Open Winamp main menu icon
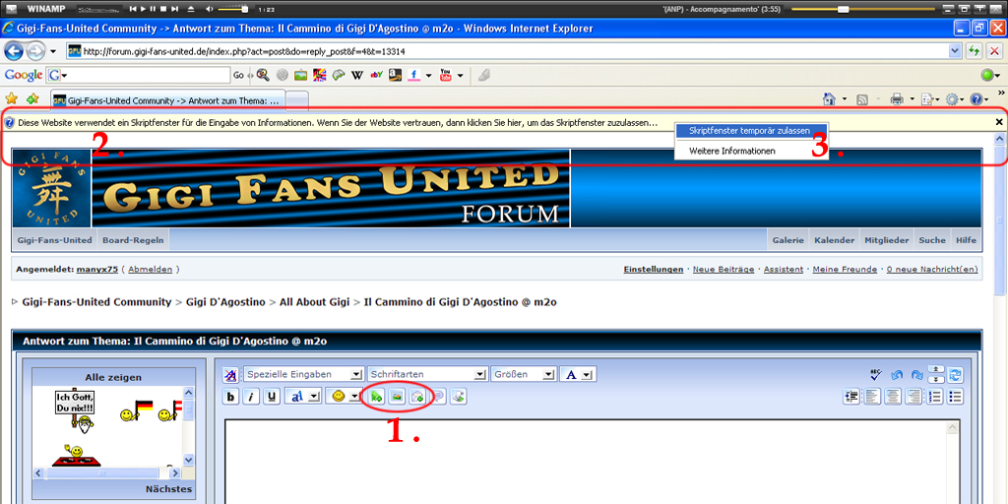Screen dimensions: 1008x504 11,9
